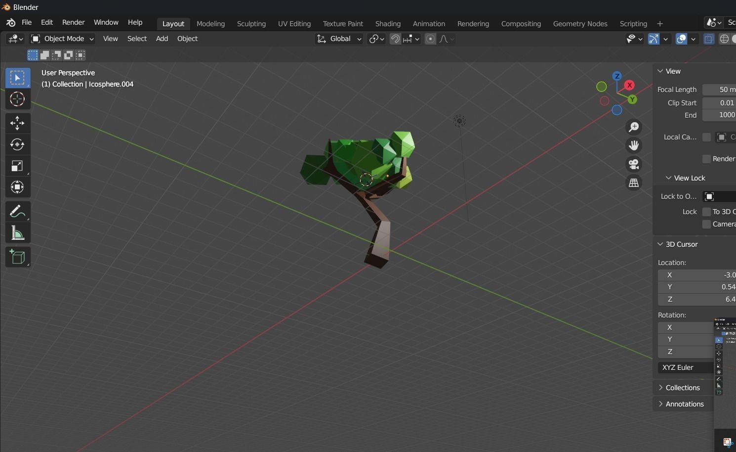Image resolution: width=736 pixels, height=452 pixels.
Task: Set selection mode to New
Action: [33, 55]
